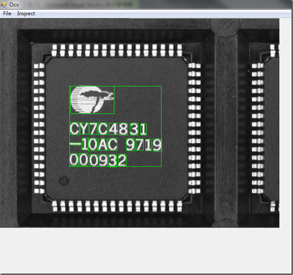Click the Cypress tree logo on the chip image
Image resolution: width=293 pixels, height=275 pixels.
tap(92, 100)
